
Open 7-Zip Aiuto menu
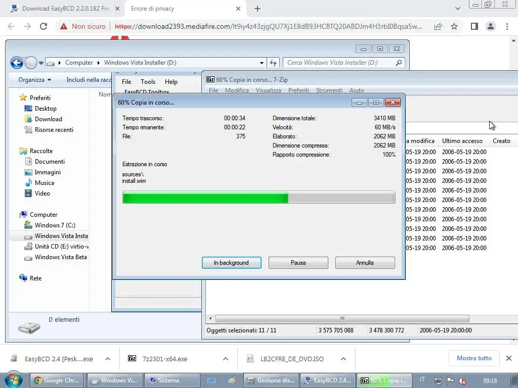pyautogui.click(x=357, y=90)
